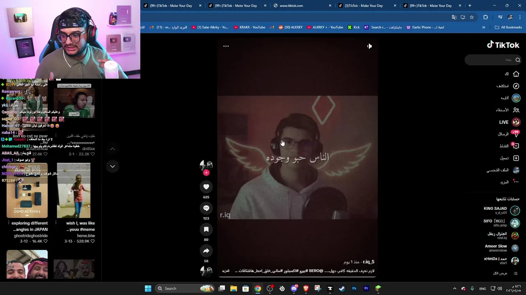Screen dimensions: 526x295
Task: Click the magnifier icon in TikTok search
Action: [x=518, y=60]
